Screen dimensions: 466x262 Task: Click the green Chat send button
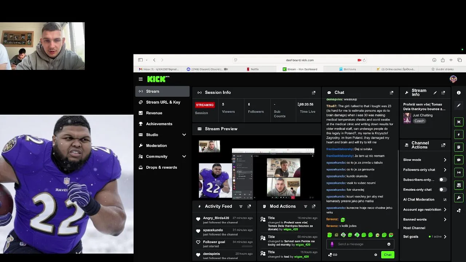point(388,255)
